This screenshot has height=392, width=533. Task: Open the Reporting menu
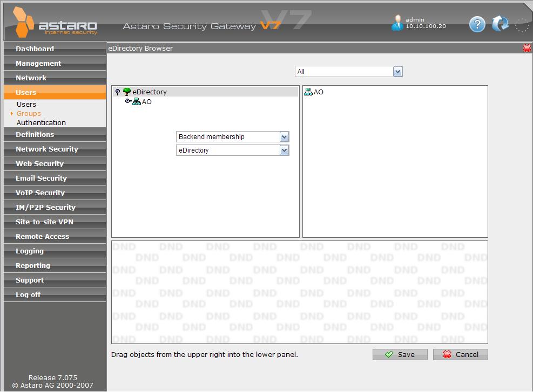point(55,266)
